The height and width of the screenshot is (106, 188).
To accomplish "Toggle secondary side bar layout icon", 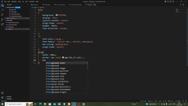I will click(x=171, y=1).
